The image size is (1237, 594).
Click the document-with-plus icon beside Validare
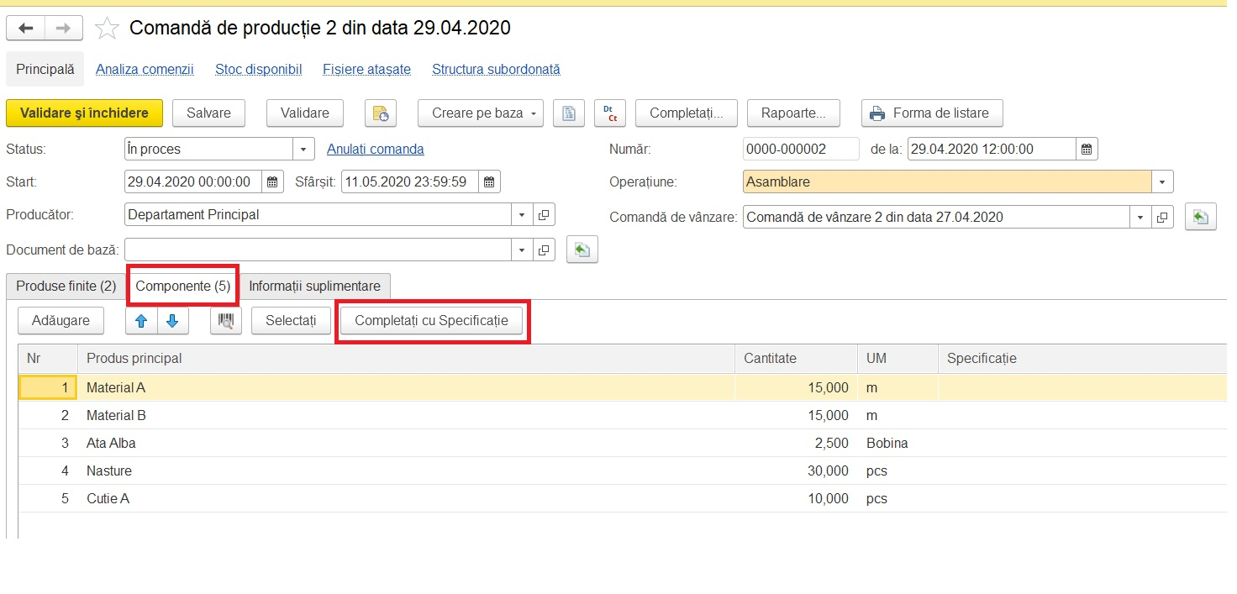pyautogui.click(x=380, y=113)
